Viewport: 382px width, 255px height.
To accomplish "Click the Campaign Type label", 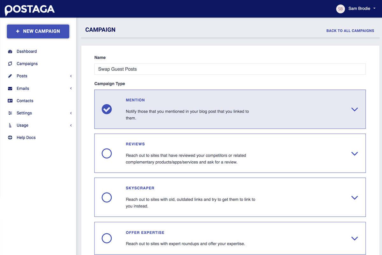I will [110, 84].
